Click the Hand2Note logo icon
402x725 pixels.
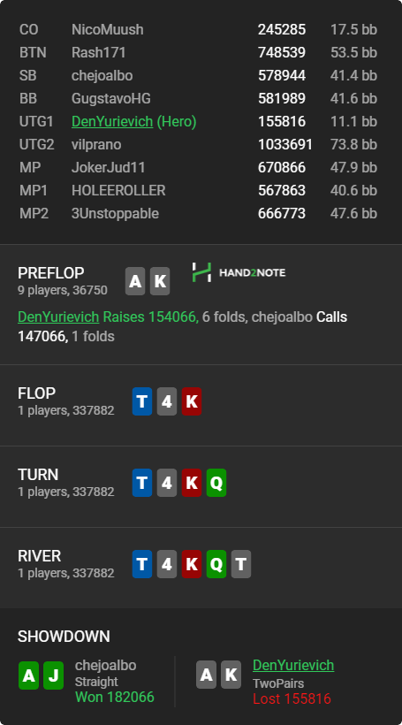tap(201, 272)
